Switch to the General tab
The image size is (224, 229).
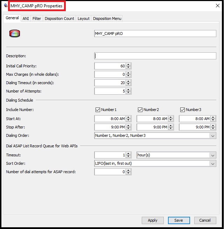(12, 18)
